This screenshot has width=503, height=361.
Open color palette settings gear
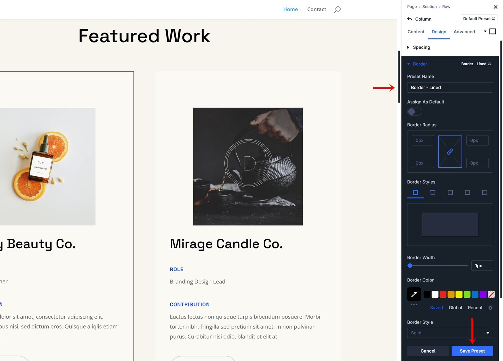pyautogui.click(x=490, y=308)
